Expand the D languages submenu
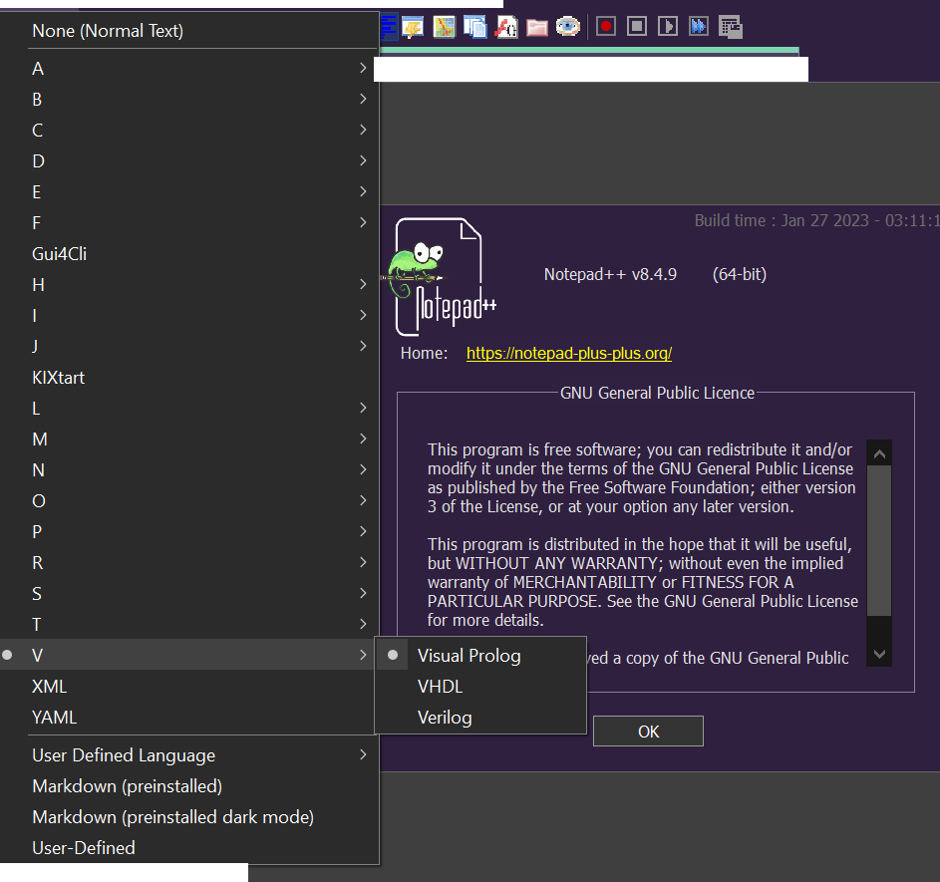 click(189, 161)
